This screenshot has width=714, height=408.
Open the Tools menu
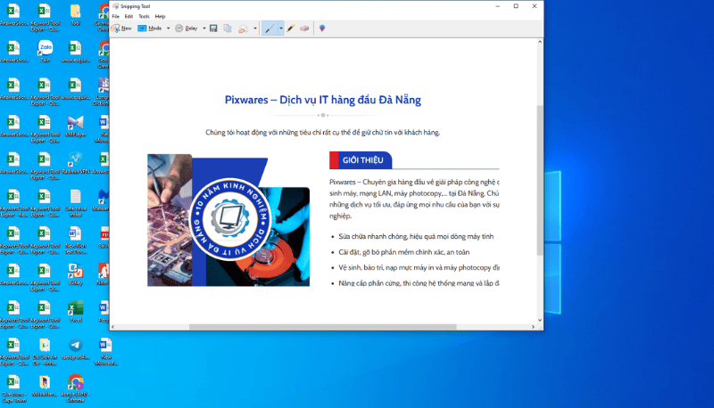tap(144, 16)
